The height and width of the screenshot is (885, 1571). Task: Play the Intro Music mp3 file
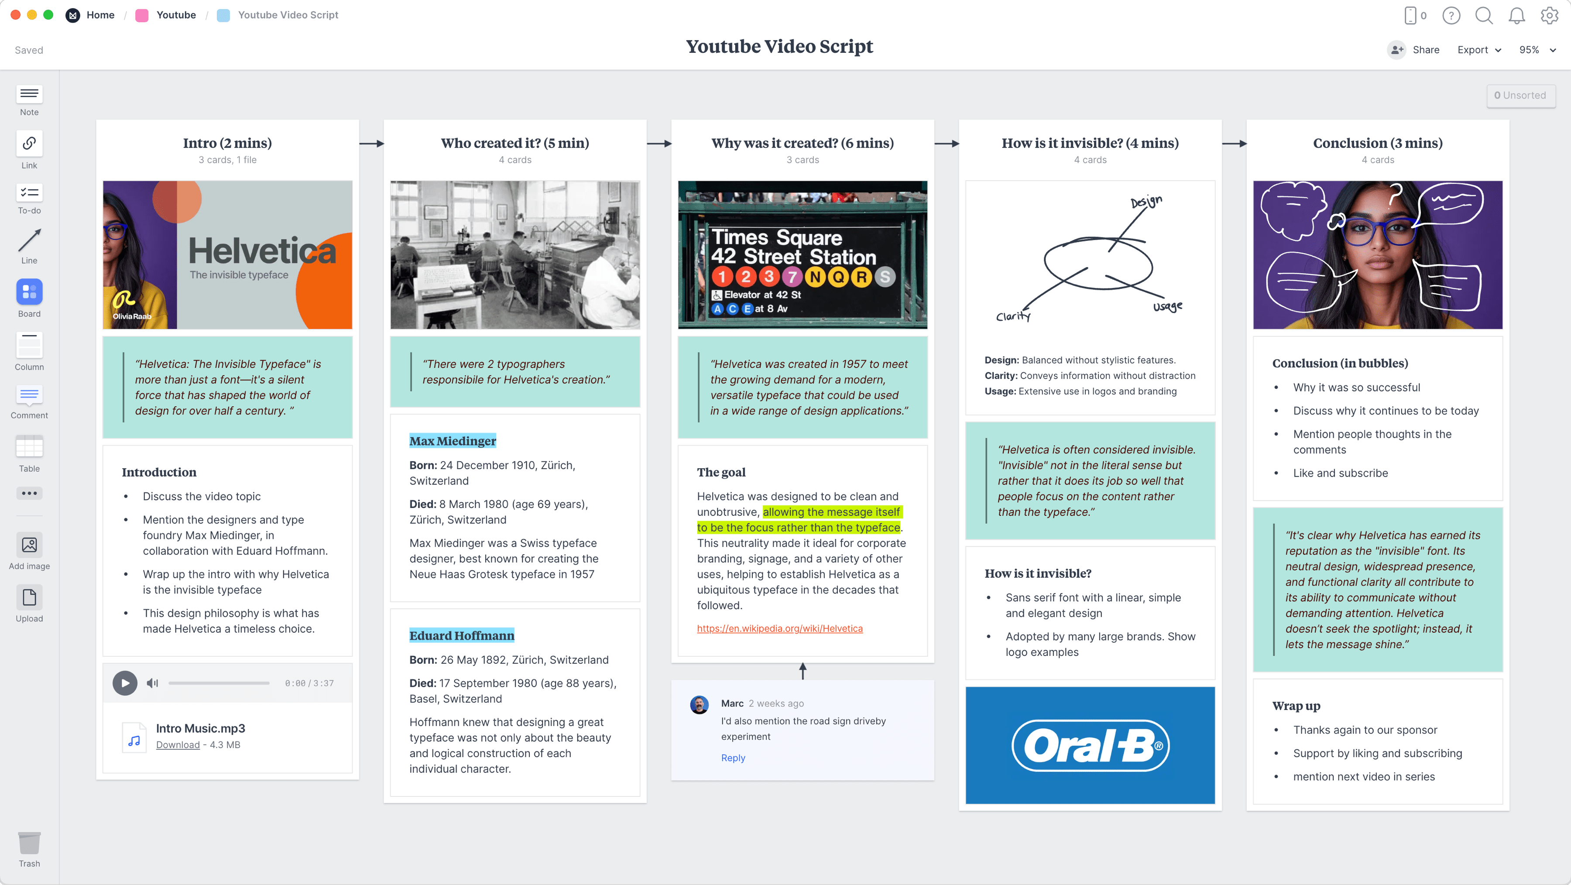(124, 682)
